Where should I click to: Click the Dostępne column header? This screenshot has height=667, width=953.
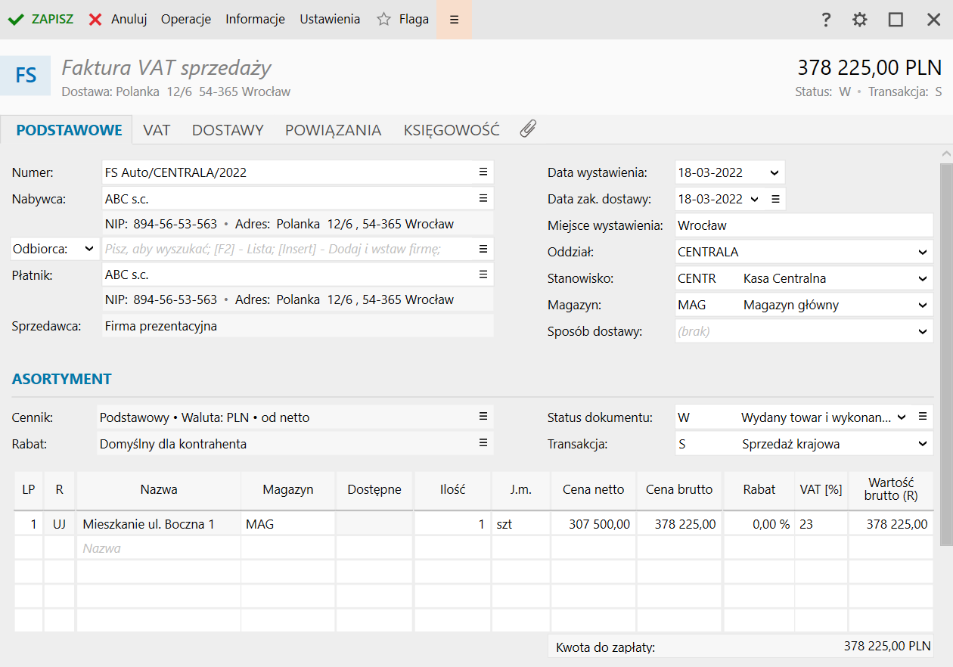click(374, 489)
